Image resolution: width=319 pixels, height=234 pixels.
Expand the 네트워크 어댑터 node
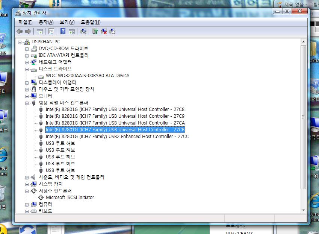coord(27,62)
